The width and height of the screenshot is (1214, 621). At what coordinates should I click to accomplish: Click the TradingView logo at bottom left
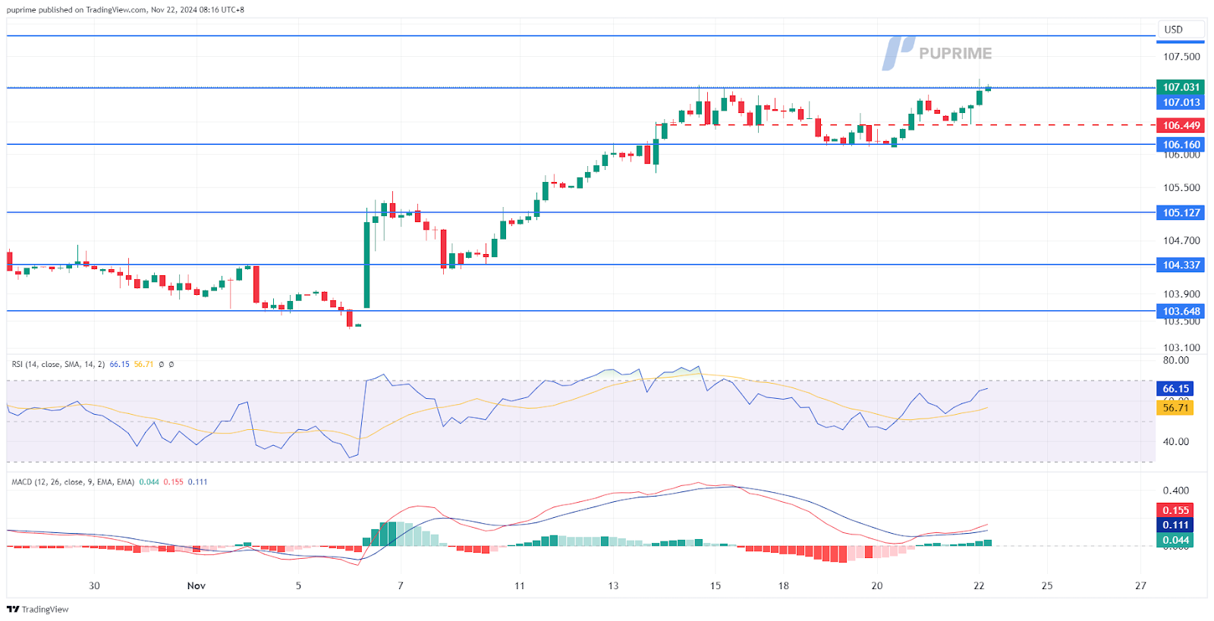click(37, 609)
